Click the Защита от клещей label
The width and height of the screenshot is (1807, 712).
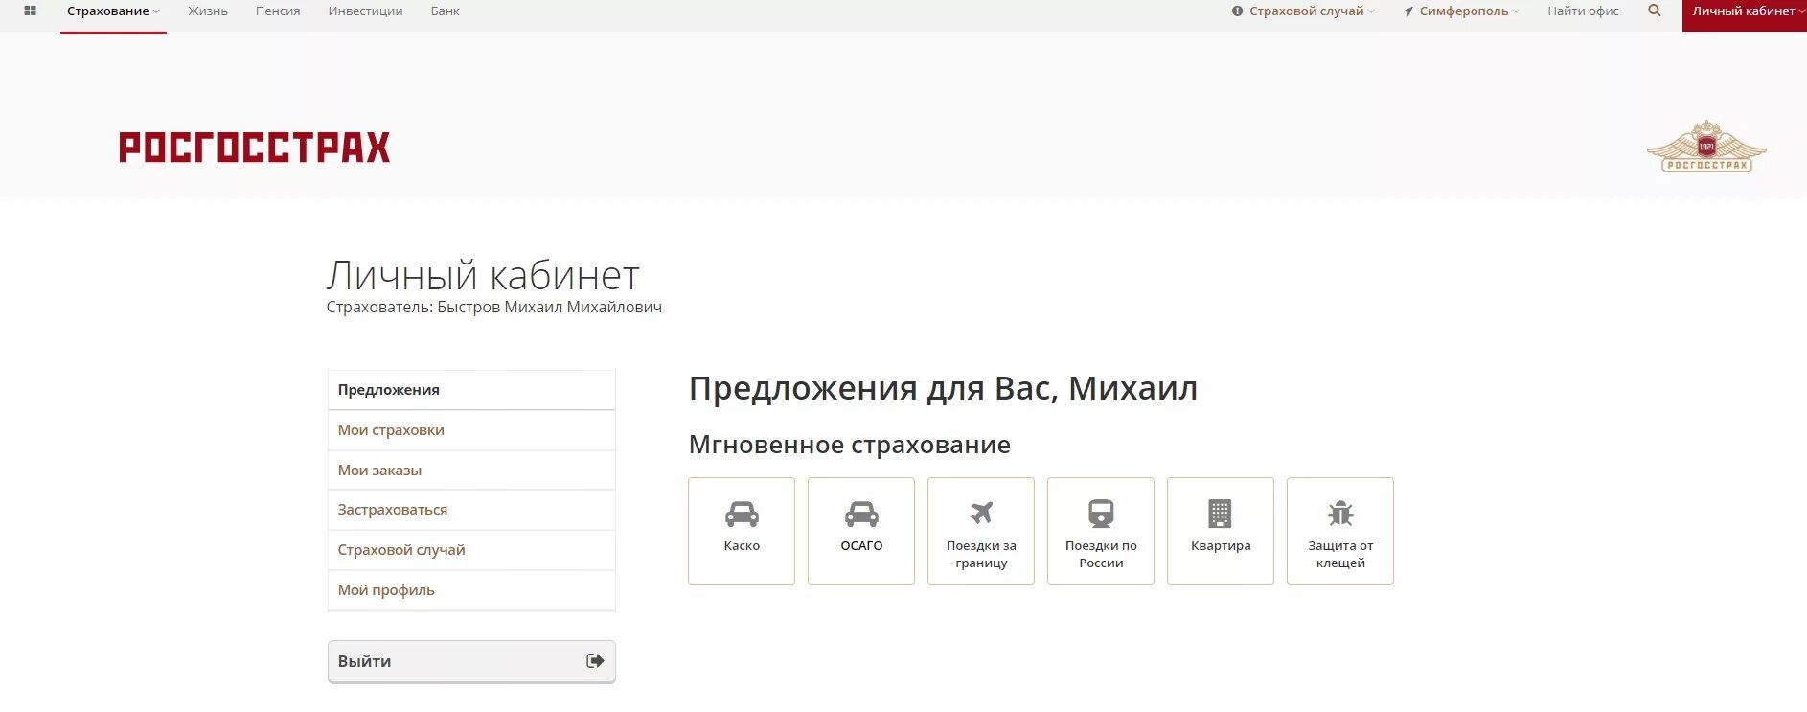click(1340, 554)
